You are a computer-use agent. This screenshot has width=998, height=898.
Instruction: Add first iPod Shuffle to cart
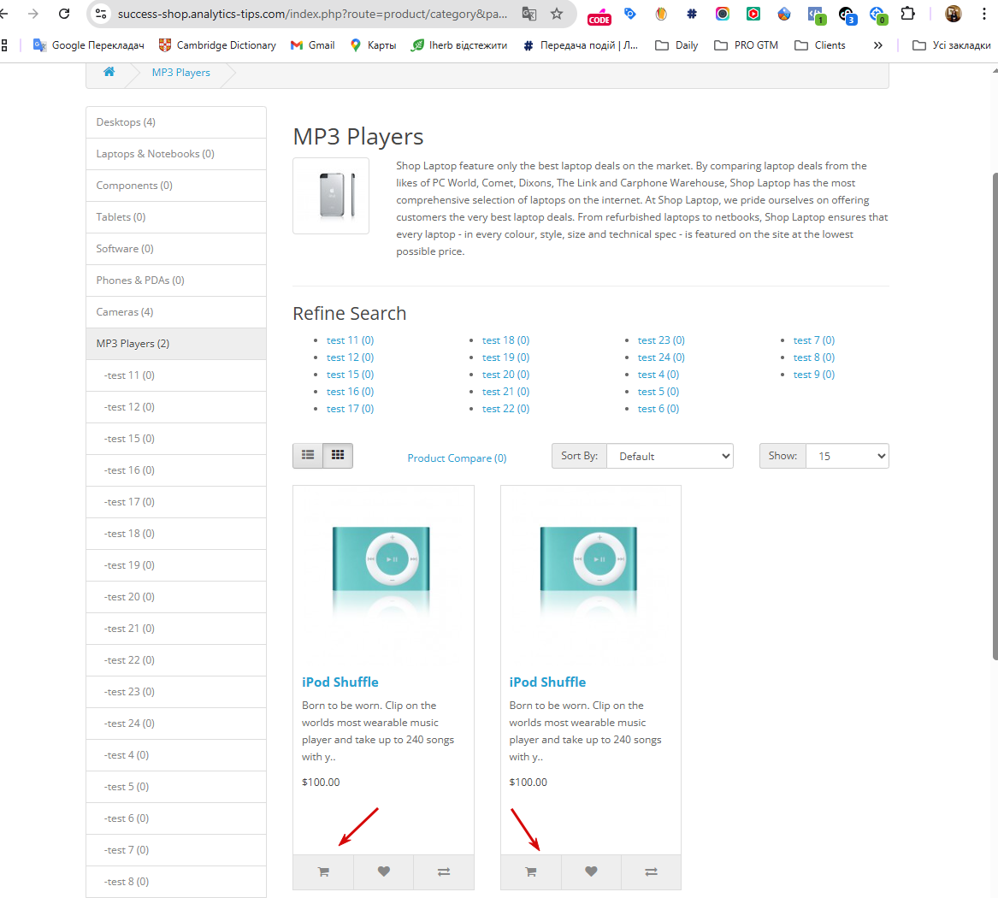(323, 871)
